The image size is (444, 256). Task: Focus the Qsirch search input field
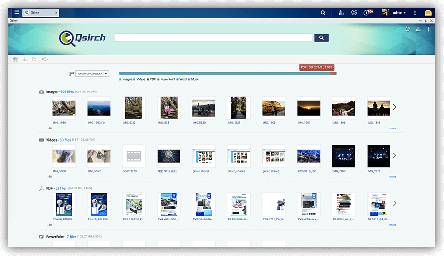[213, 37]
